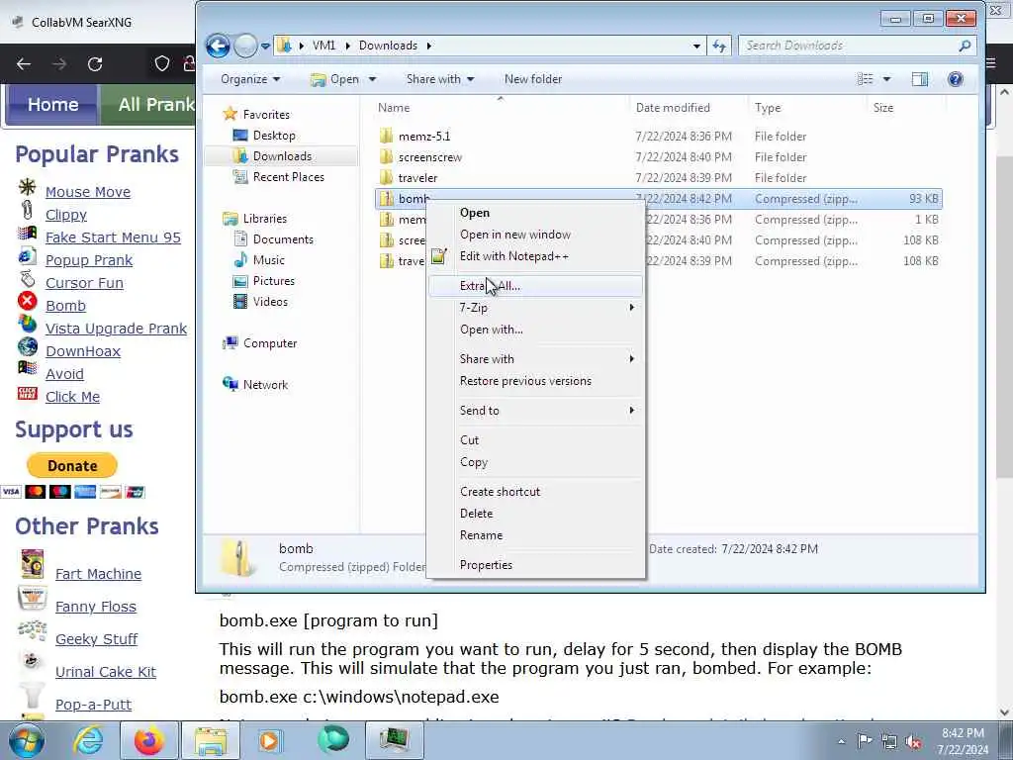Screen dimensions: 1013x760
Task: Open the Mouse Move prank link
Action: tap(88, 192)
